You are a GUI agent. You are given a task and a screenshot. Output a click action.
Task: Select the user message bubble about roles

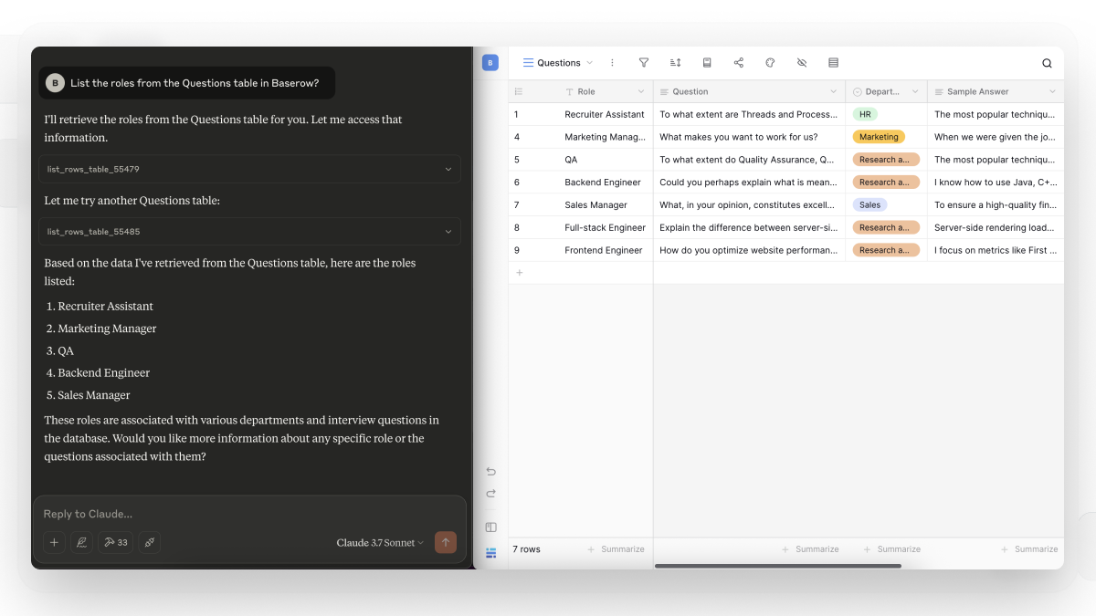[x=186, y=83]
